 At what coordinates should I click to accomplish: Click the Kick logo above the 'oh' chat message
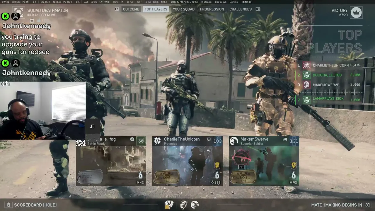[5, 63]
